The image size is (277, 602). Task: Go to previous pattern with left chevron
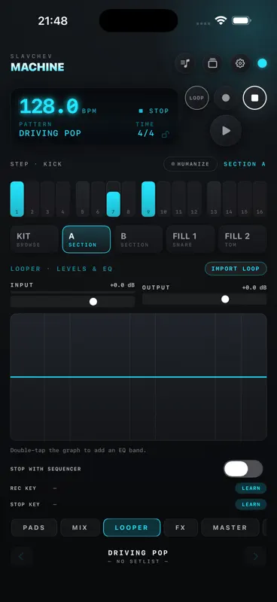[x=21, y=556]
